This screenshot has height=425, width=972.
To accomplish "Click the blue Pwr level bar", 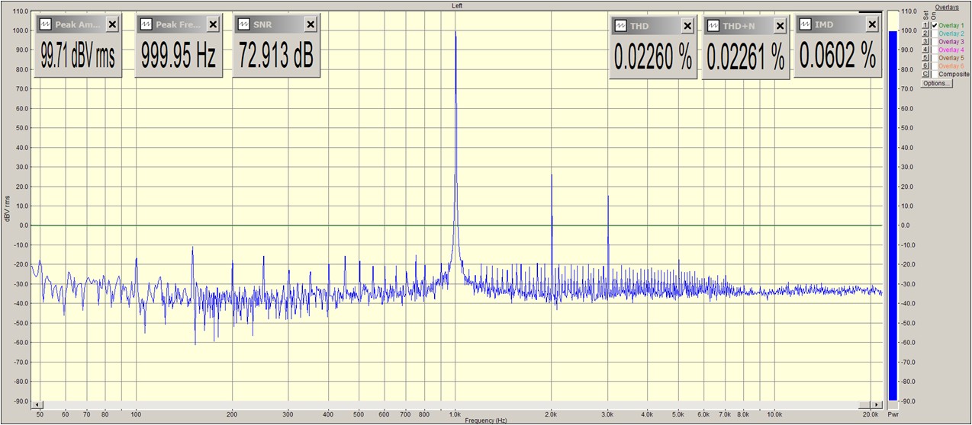I will (893, 217).
